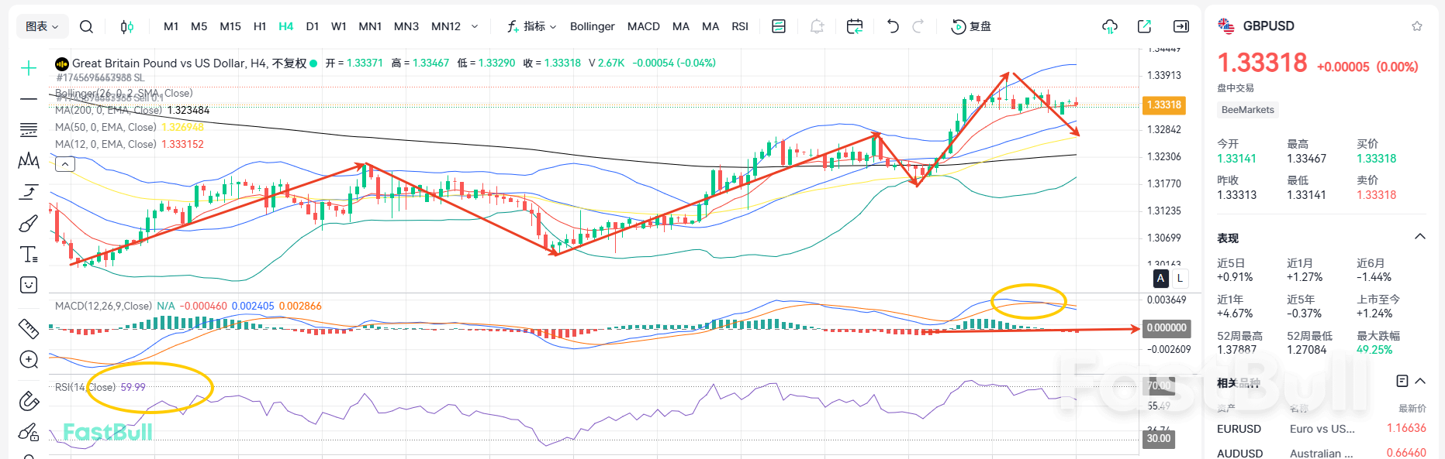Add the Bollinger indicator shortcut
The image size is (1445, 459).
point(592,26)
